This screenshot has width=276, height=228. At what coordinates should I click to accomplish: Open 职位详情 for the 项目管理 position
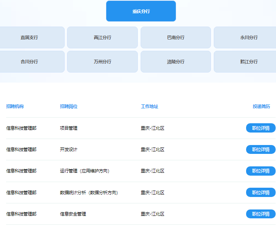coord(261,128)
